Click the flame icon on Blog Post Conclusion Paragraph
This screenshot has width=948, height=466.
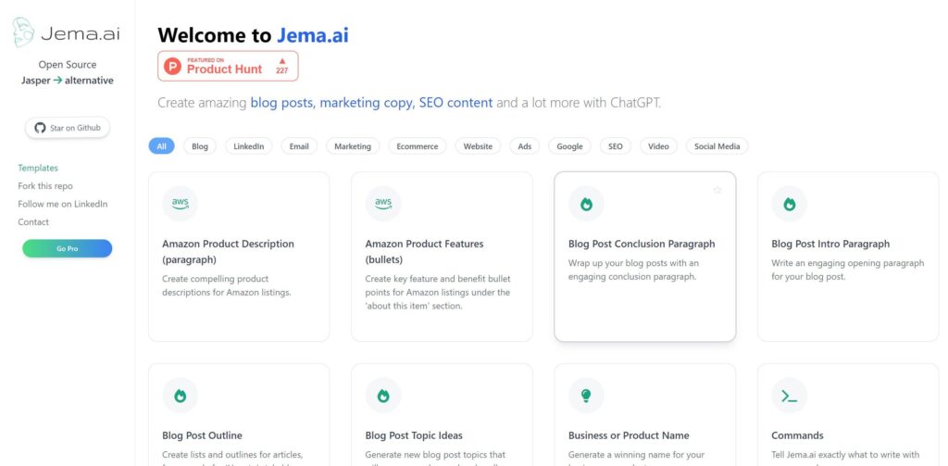click(586, 204)
